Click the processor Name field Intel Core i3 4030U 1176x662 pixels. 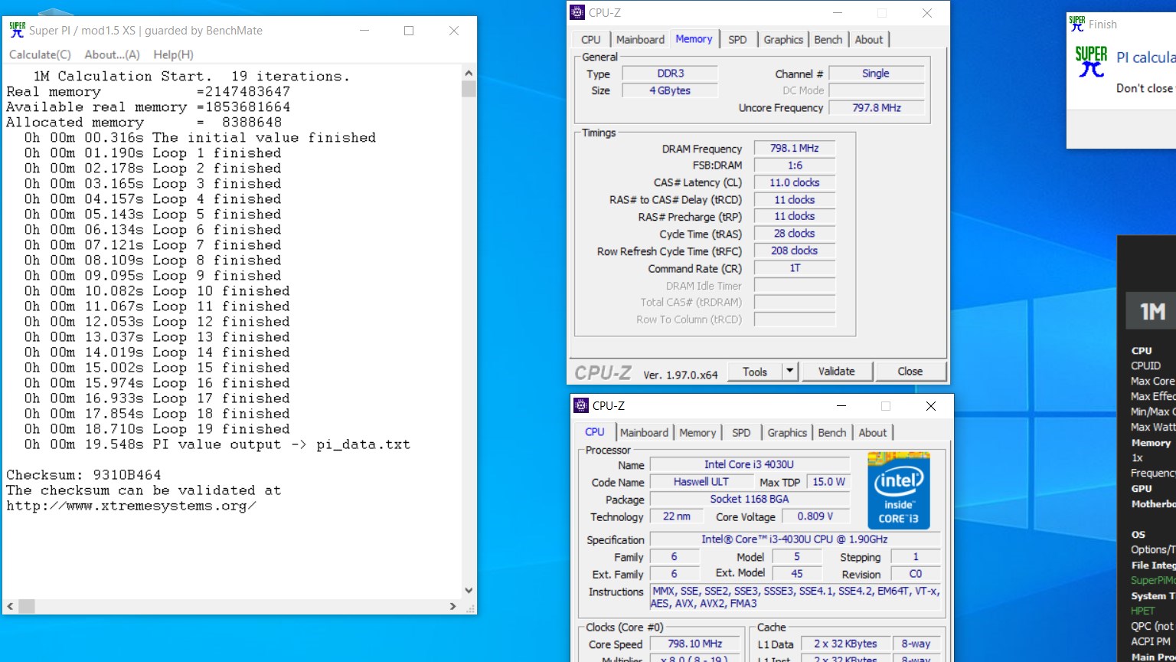point(750,464)
